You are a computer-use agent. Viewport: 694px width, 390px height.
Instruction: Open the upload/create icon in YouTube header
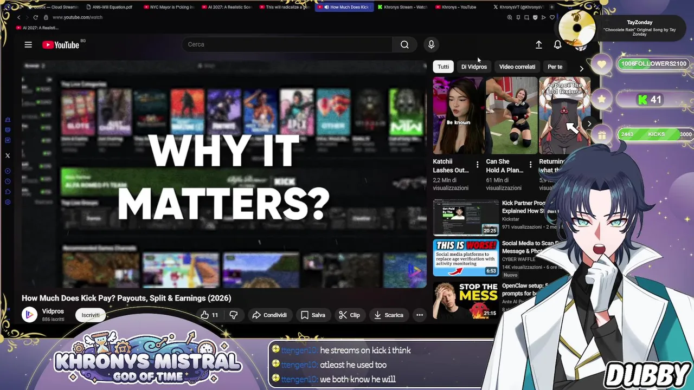(539, 45)
